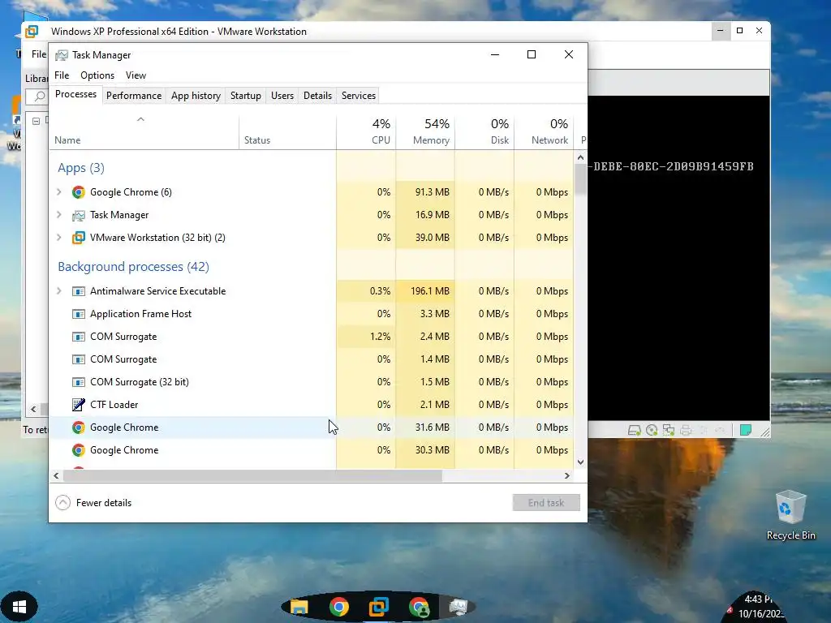Image resolution: width=831 pixels, height=623 pixels.
Task: Open the File menu in Task Manager
Action: [x=62, y=75]
